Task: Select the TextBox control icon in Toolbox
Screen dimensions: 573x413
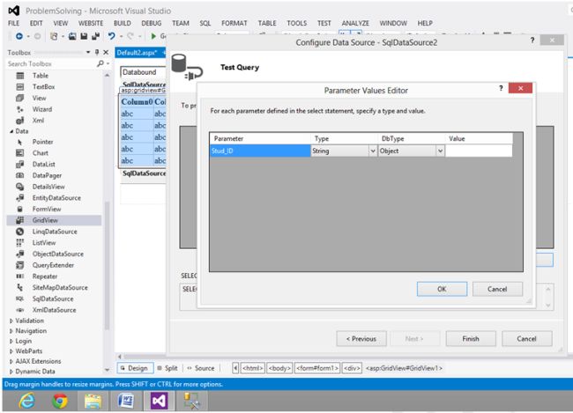Action: [20, 87]
